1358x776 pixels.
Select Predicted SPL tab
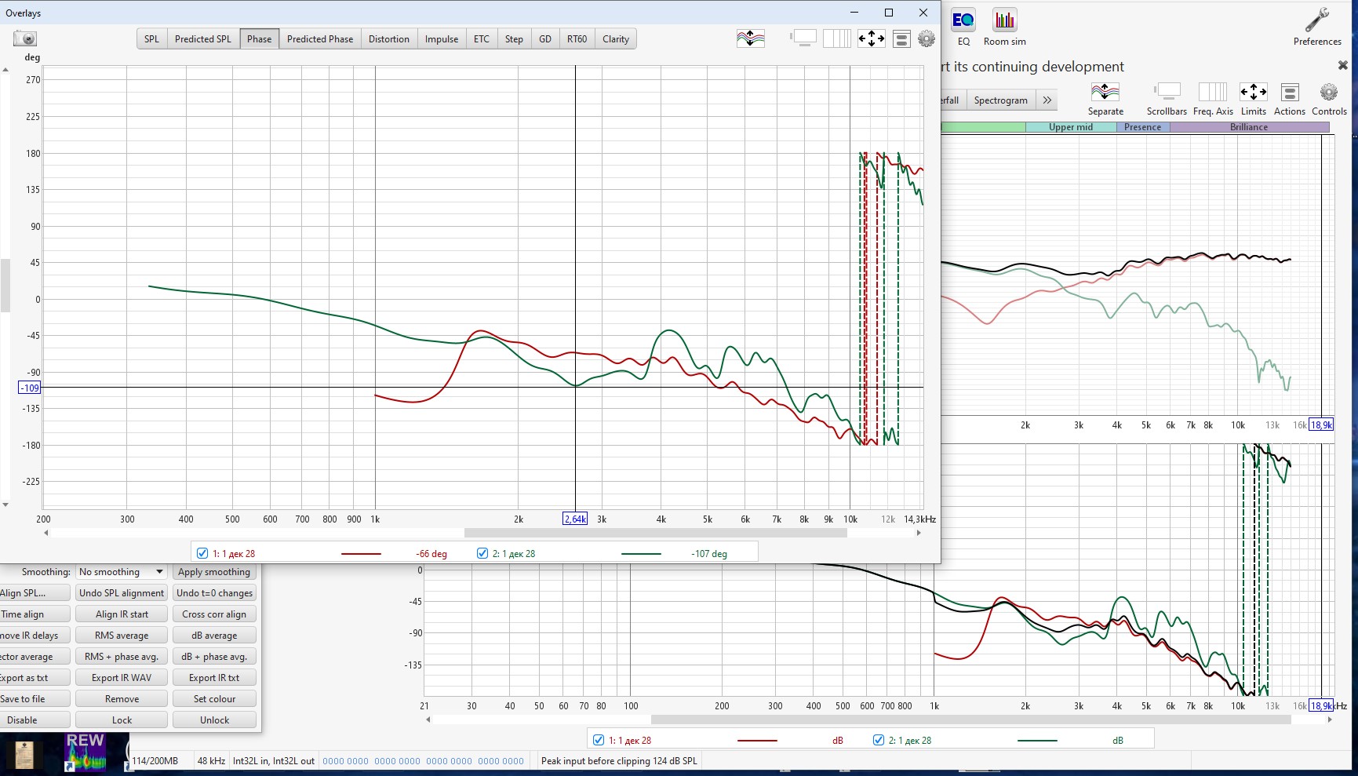point(203,38)
